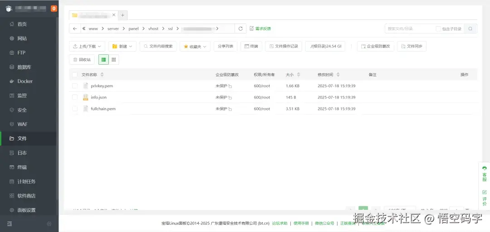490x232 pixels.
Task: Toggle the 包含子目录 checkbox
Action: (x=438, y=28)
